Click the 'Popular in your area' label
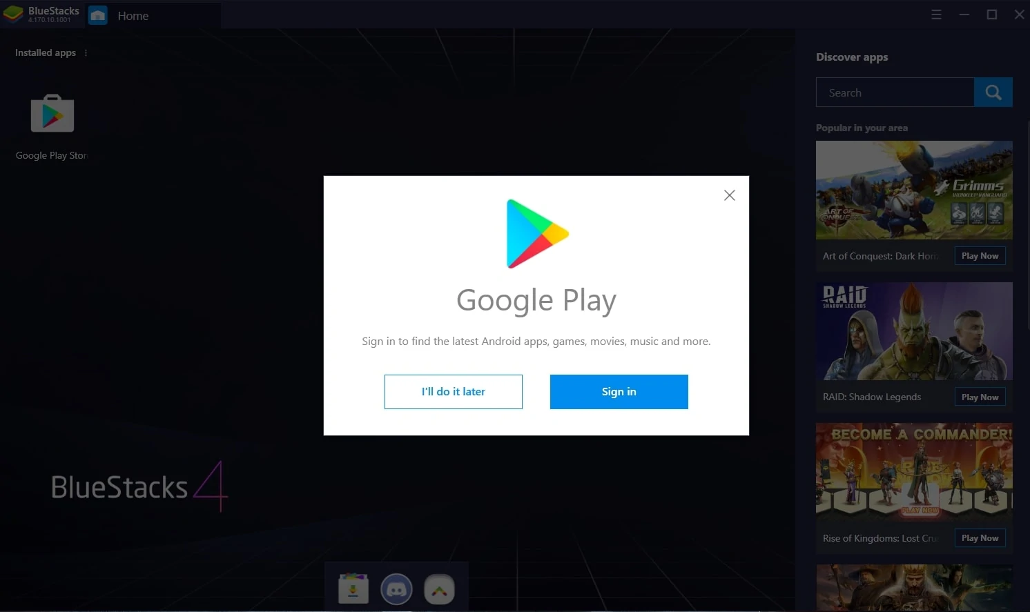Viewport: 1030px width, 612px height. 862,128
